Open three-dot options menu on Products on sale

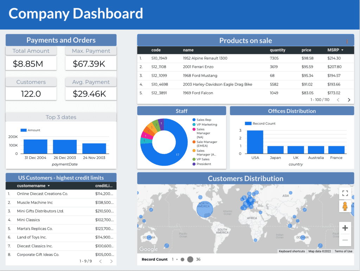(347, 42)
